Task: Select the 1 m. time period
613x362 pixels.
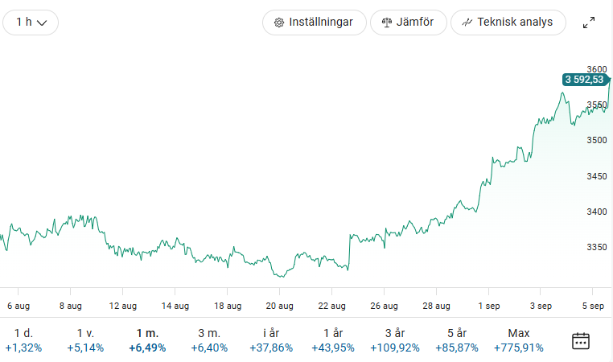Action: pos(147,340)
